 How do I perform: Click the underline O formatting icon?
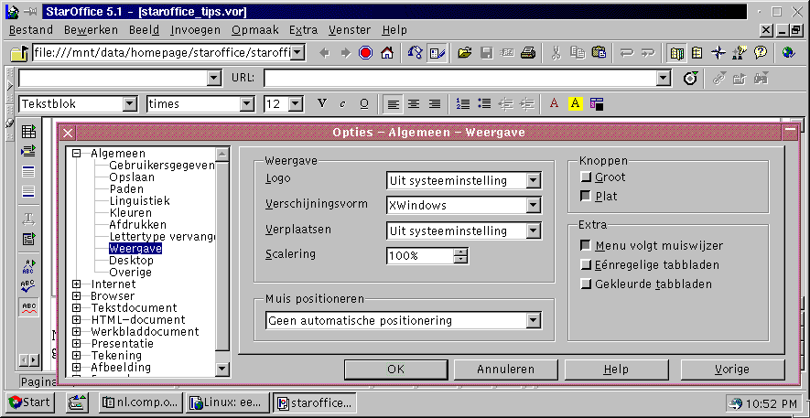click(x=363, y=103)
